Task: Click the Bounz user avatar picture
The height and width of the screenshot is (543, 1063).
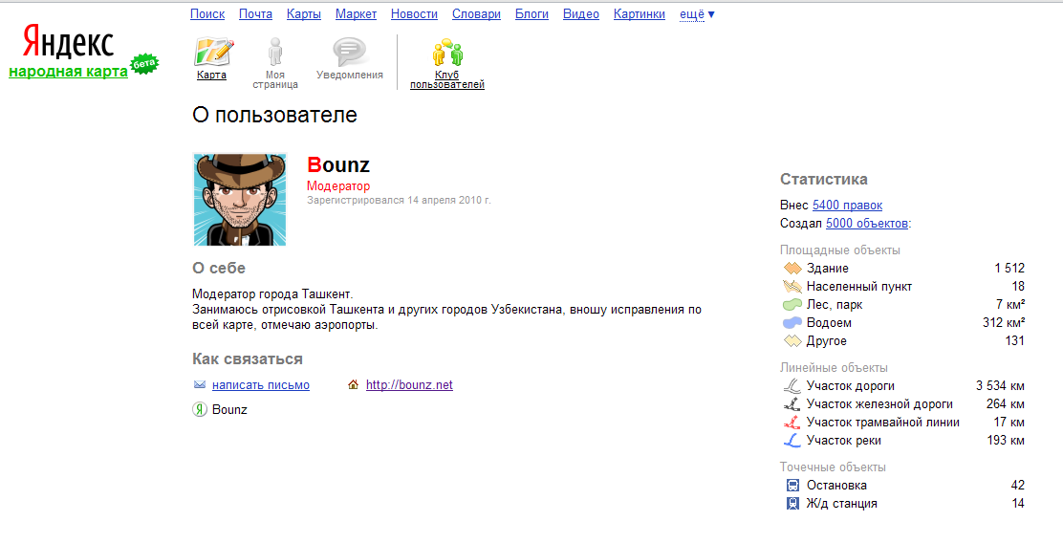Action: (x=240, y=200)
